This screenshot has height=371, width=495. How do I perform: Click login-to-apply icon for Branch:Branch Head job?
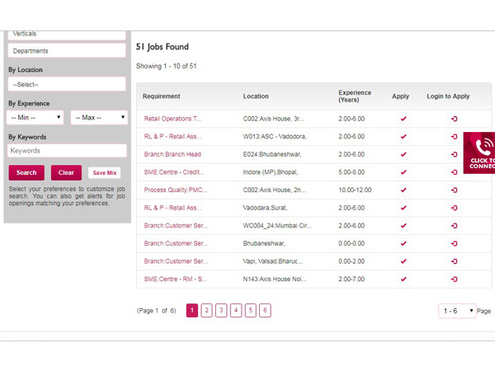pyautogui.click(x=454, y=155)
